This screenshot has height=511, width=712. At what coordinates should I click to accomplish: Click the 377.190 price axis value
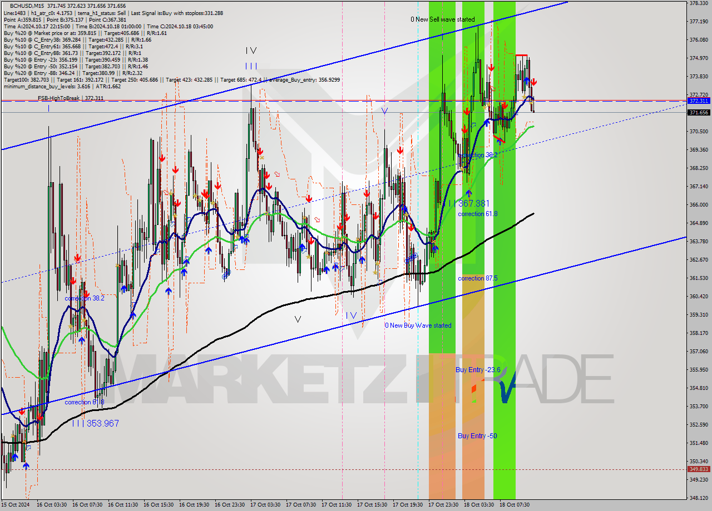(698, 22)
